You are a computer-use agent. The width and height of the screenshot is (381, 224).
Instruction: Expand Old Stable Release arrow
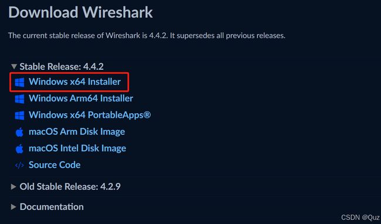tap(13, 186)
